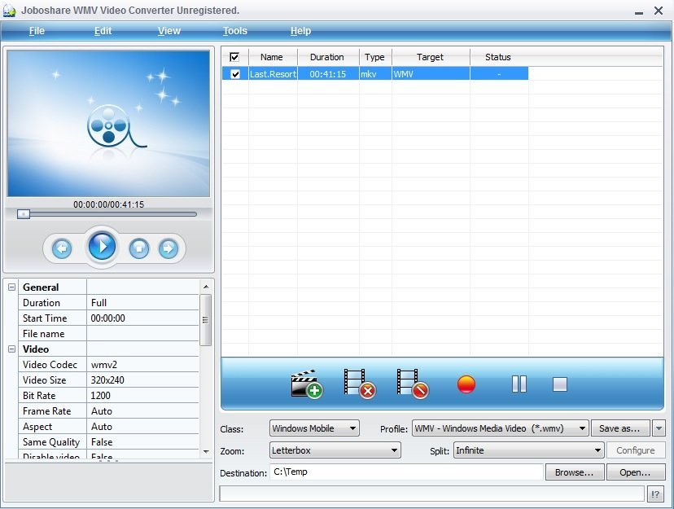Play the Last.Resort video preview
The image size is (674, 509).
(102, 248)
